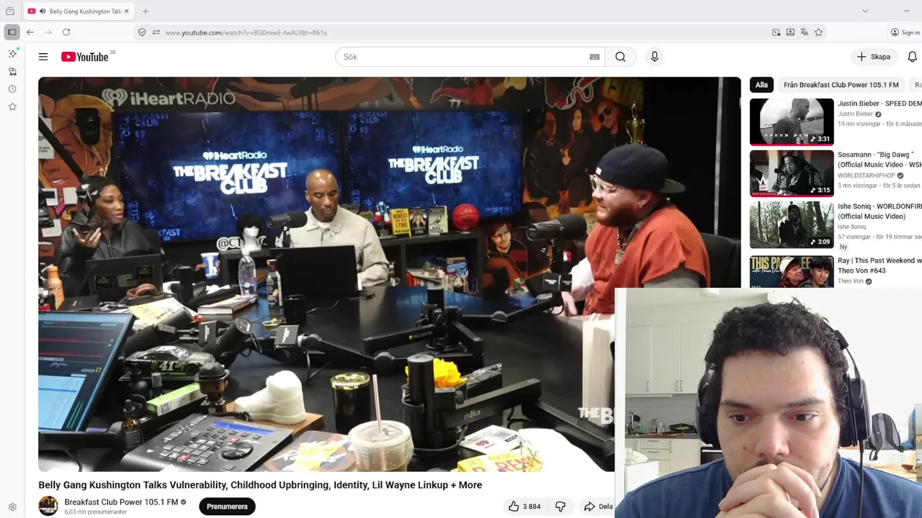Open Breakfast Club Power 105.1 FM channel link
Viewport: 922px width, 518px height.
point(121,502)
